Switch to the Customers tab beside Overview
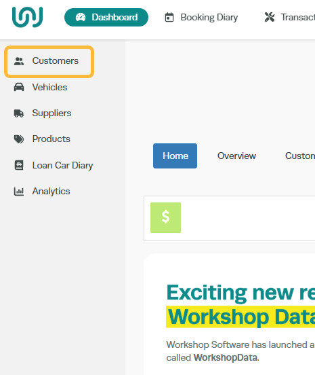 tap(300, 156)
